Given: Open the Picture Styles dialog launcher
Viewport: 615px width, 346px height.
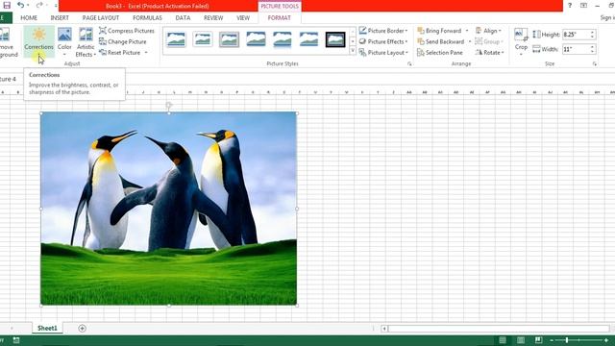Looking at the screenshot, I should coord(409,64).
